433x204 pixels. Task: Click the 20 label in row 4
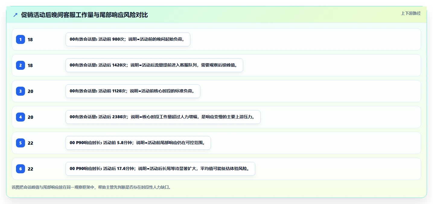30,117
